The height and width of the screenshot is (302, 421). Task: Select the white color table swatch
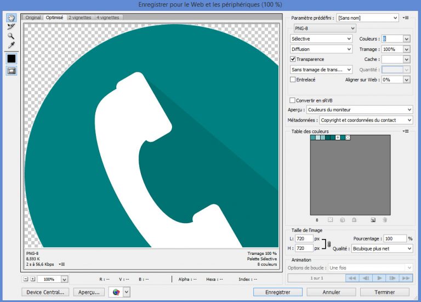(x=338, y=138)
